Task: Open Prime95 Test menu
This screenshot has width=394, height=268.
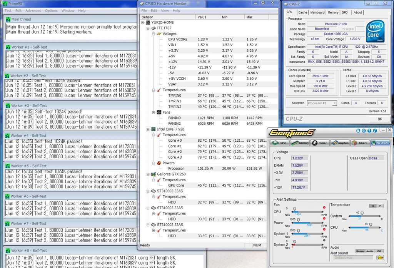Action: (8, 10)
